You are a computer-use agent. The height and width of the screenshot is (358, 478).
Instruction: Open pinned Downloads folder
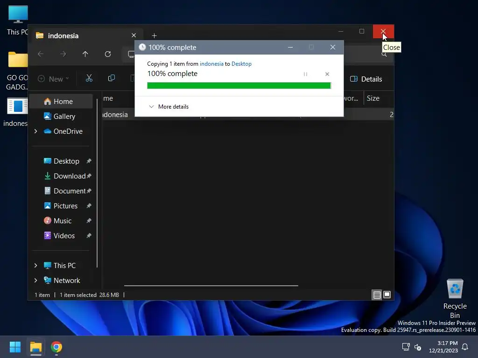[x=65, y=176]
